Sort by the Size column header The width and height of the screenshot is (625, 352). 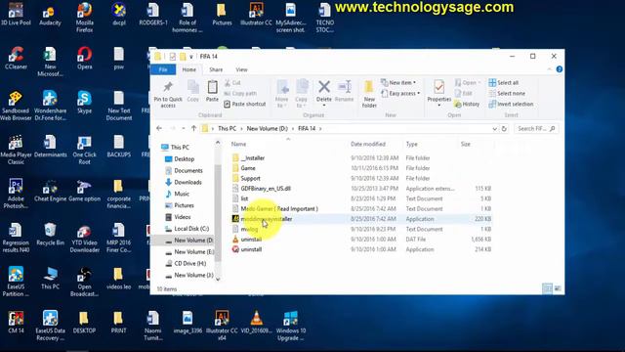click(466, 144)
